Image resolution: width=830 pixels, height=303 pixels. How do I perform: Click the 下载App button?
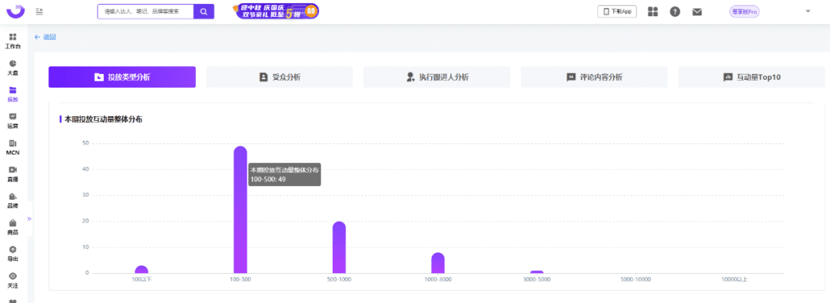click(617, 12)
